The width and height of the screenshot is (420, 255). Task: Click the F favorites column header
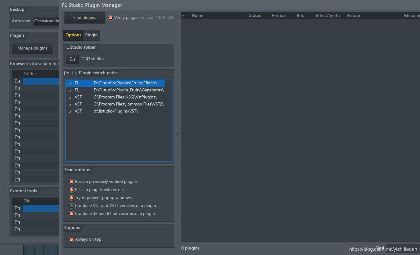(183, 15)
